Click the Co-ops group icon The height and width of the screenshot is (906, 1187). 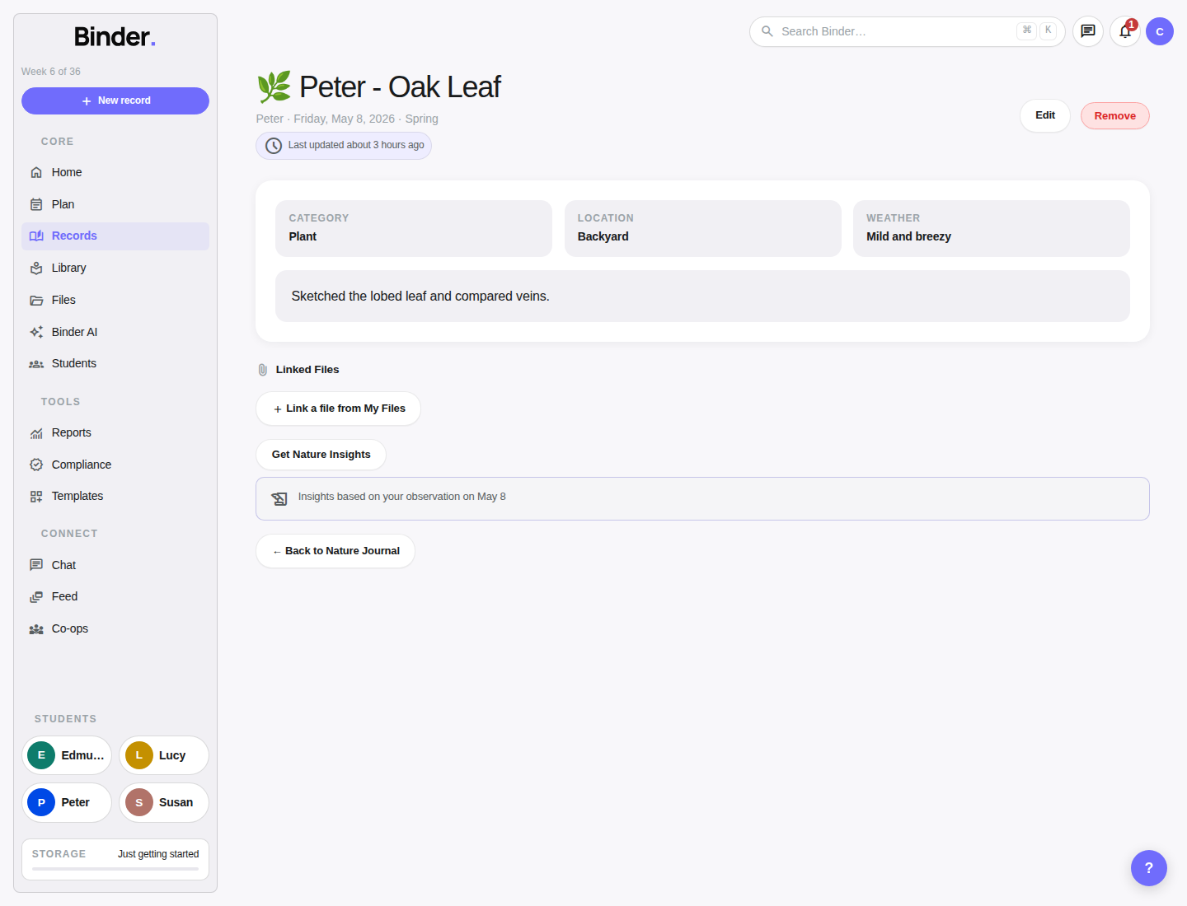(36, 628)
